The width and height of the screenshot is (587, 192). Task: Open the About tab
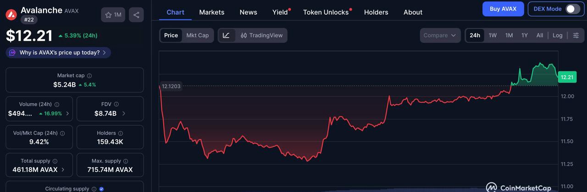[x=413, y=12]
